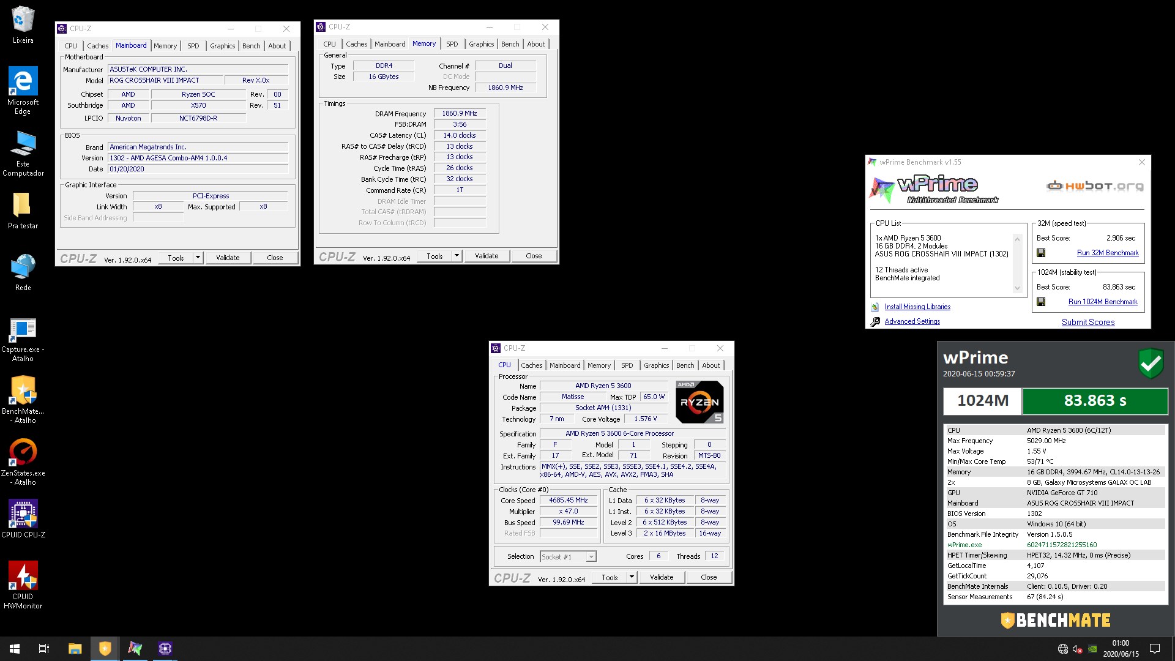Screen dimensions: 1175x661
Task: Click the Advanced Settings wrench icon
Action: [875, 321]
